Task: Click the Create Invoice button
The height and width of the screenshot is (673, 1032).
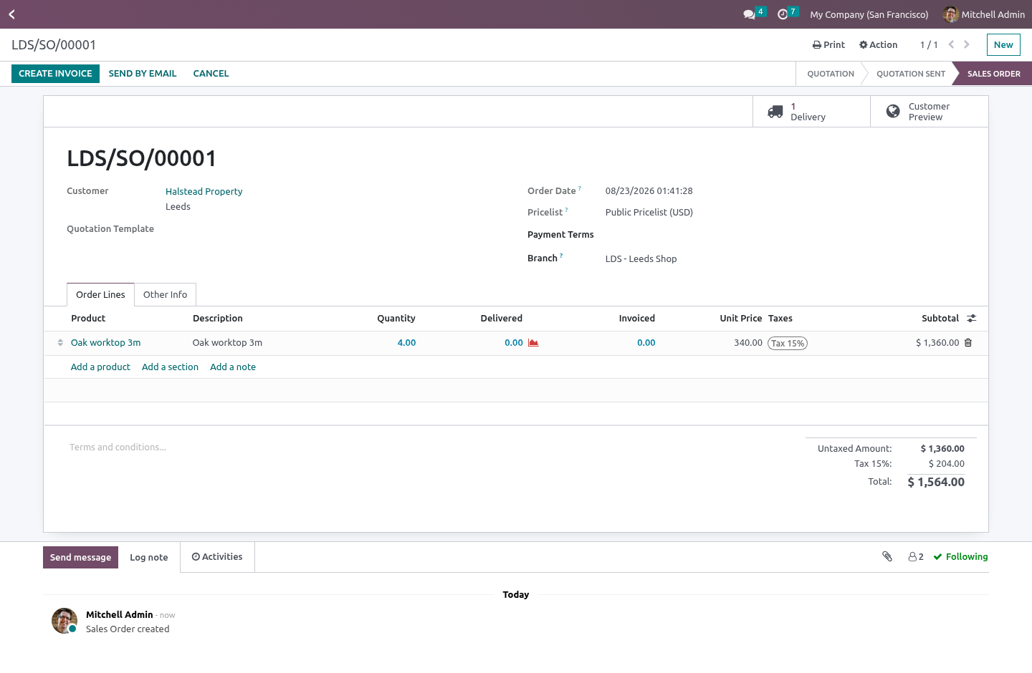Action: pyautogui.click(x=55, y=73)
